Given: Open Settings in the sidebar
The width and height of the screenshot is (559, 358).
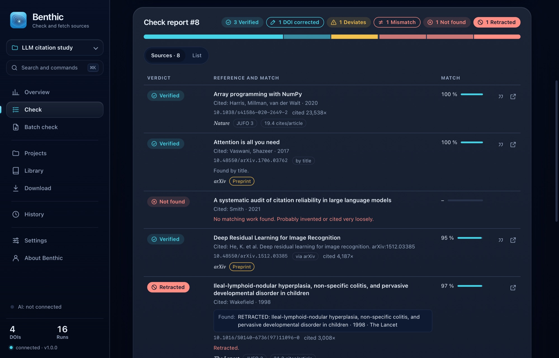Looking at the screenshot, I should (x=55, y=240).
